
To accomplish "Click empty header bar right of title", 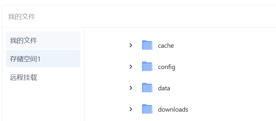I will (x=155, y=16).
